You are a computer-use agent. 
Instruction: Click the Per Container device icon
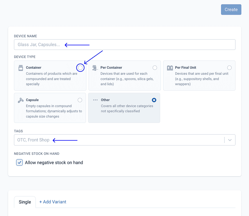(95, 68)
